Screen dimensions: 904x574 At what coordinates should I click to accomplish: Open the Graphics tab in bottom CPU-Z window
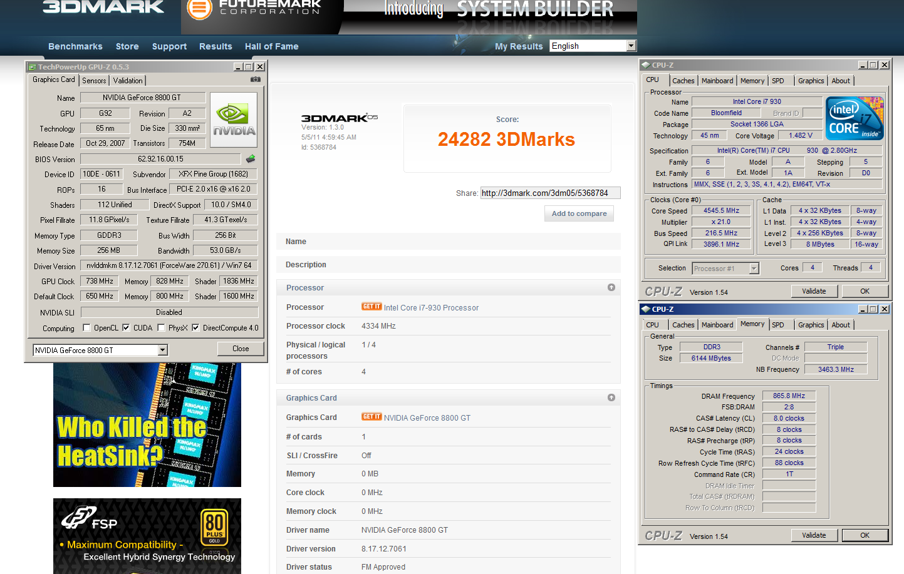[x=811, y=325]
